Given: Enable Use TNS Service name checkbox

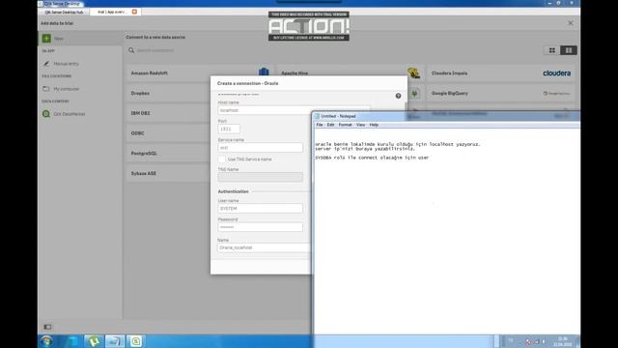Looking at the screenshot, I should (222, 159).
